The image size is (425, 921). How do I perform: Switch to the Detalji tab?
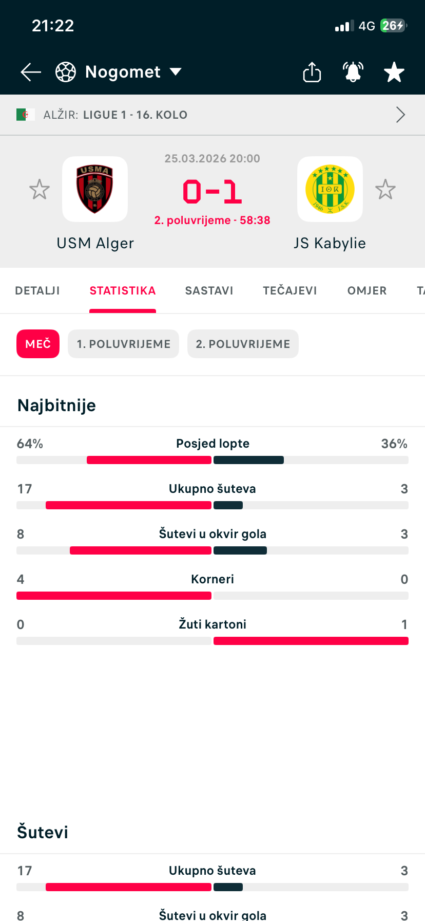37,291
